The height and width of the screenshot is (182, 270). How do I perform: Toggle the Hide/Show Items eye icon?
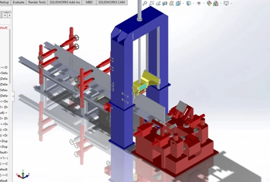[x=199, y=3]
